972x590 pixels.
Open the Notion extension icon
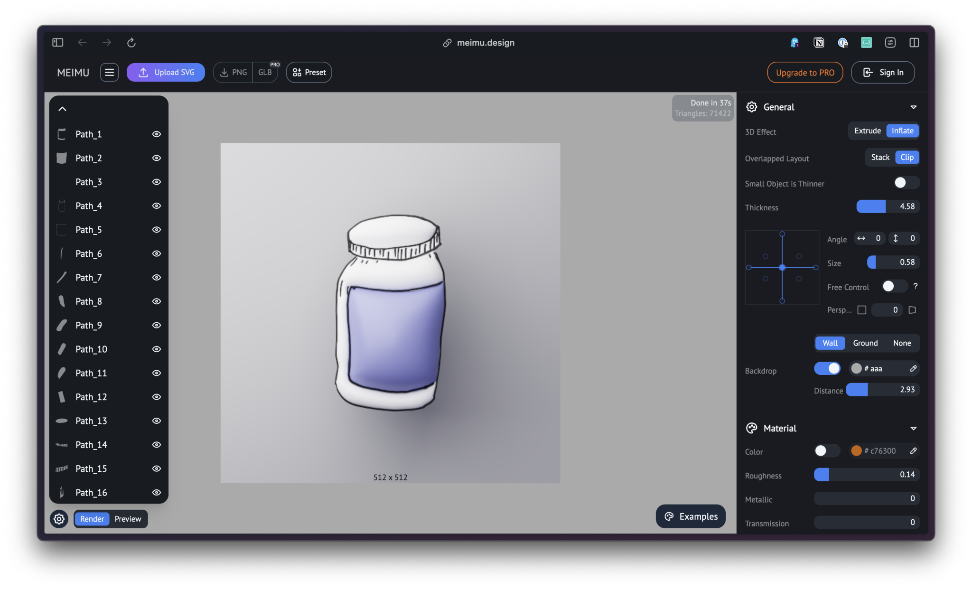click(819, 43)
